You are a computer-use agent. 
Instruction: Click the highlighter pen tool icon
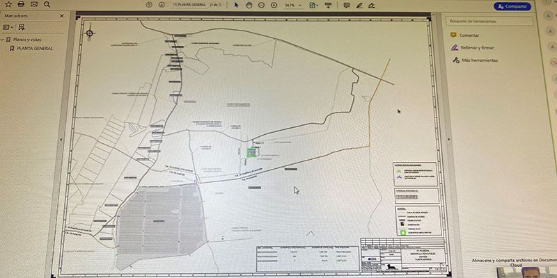[x=360, y=5]
